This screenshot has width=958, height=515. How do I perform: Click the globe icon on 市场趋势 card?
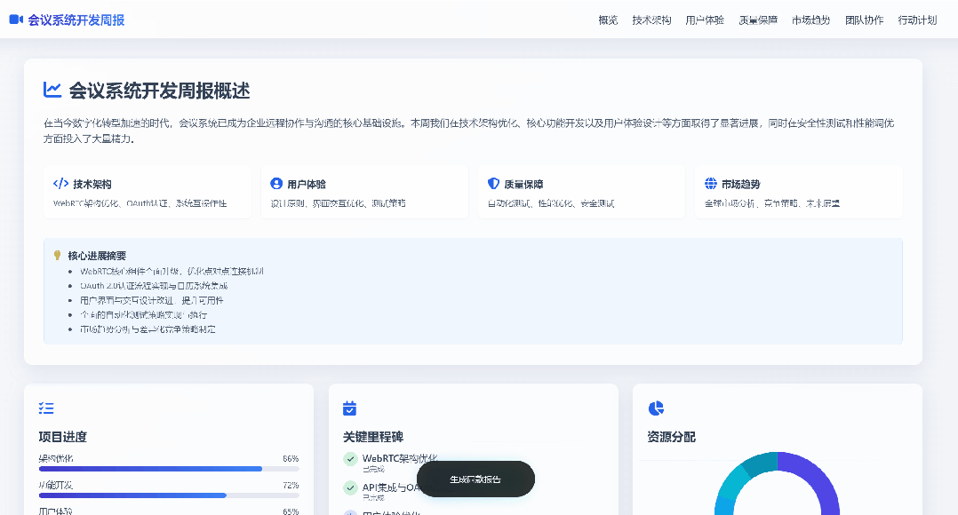(x=711, y=183)
